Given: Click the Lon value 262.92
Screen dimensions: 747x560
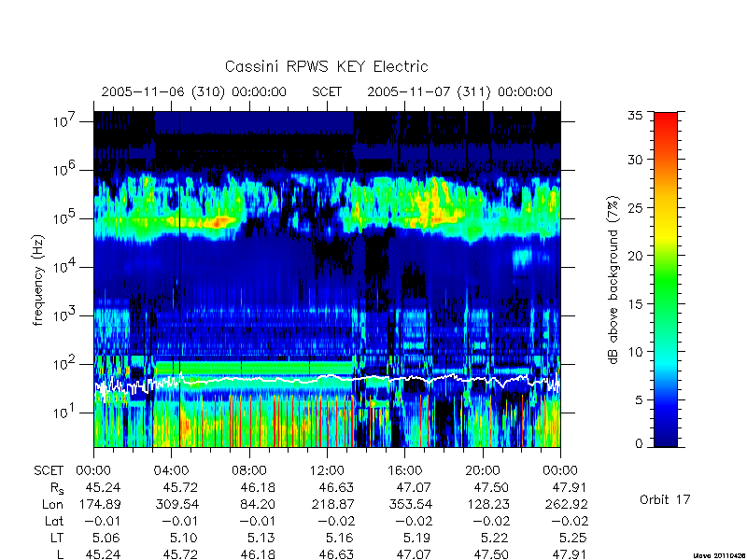Looking at the screenshot, I should pyautogui.click(x=569, y=504).
